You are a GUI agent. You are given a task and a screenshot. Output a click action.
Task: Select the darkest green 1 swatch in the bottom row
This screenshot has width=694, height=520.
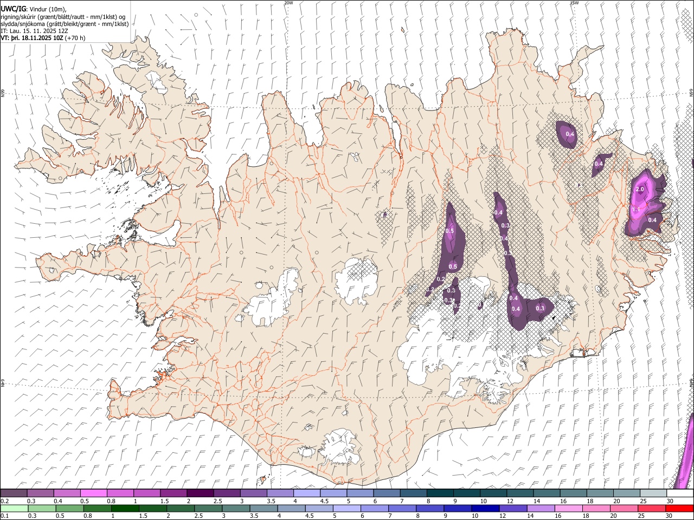coord(125,509)
